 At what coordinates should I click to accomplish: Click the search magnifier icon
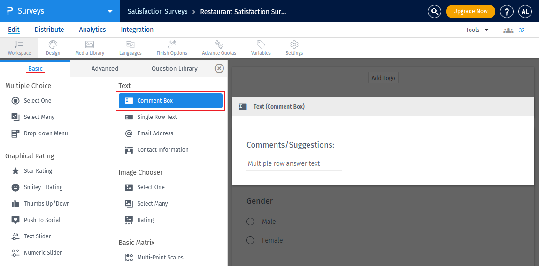435,11
